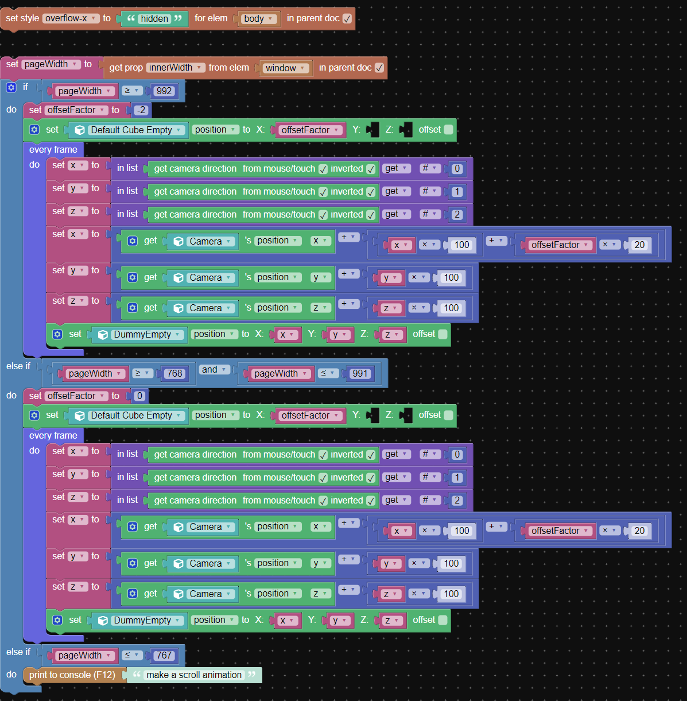Viewport: 687px width, 701px height.
Task: Edit the 992 number field
Action: pos(164,91)
